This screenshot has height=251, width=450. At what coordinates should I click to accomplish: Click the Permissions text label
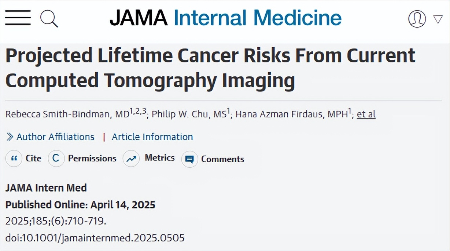92,159
